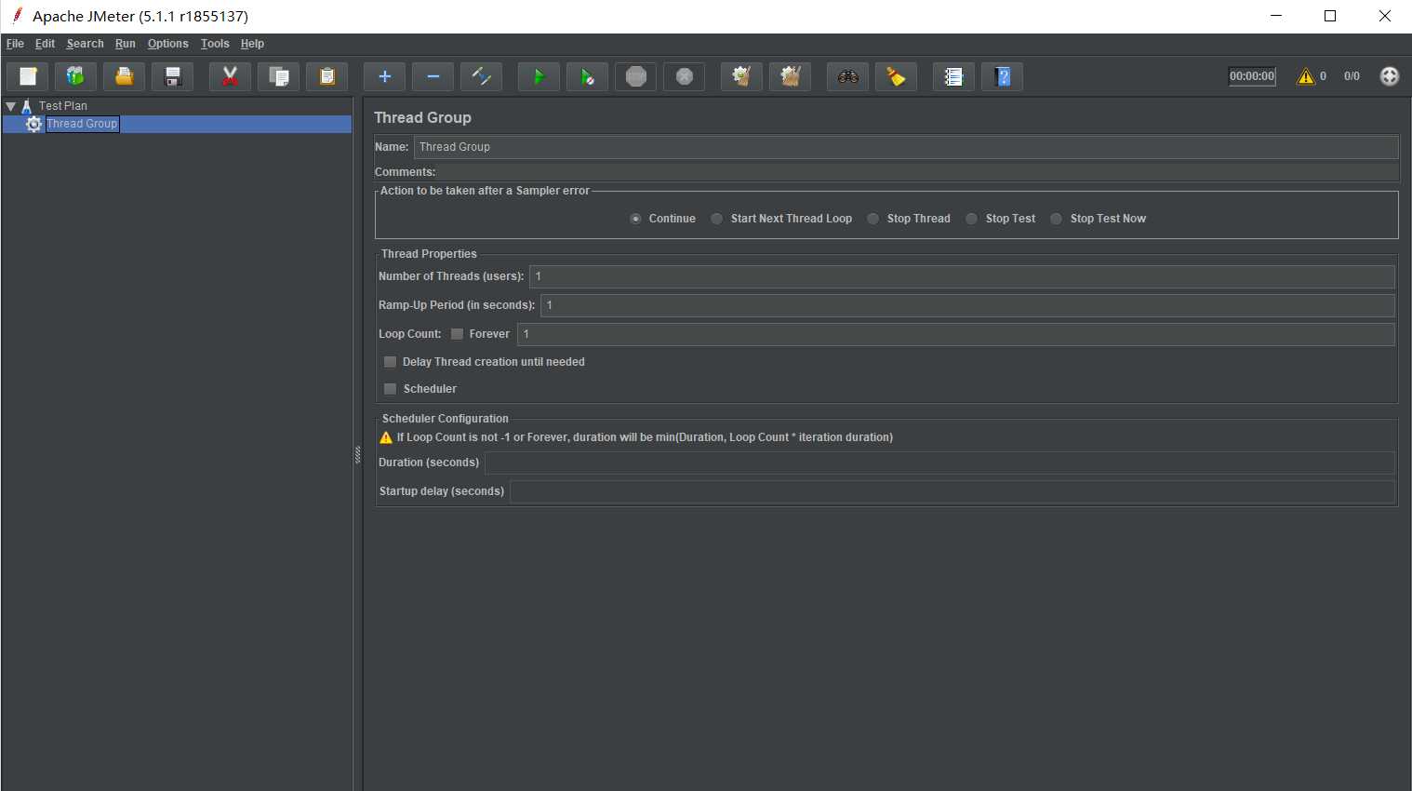Image resolution: width=1412 pixels, height=791 pixels.
Task: Open the Tools menu
Action: coord(215,44)
